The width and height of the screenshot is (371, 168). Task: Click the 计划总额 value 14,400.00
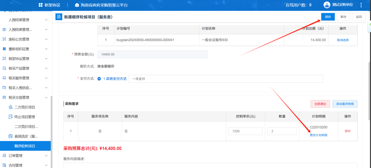point(318,40)
